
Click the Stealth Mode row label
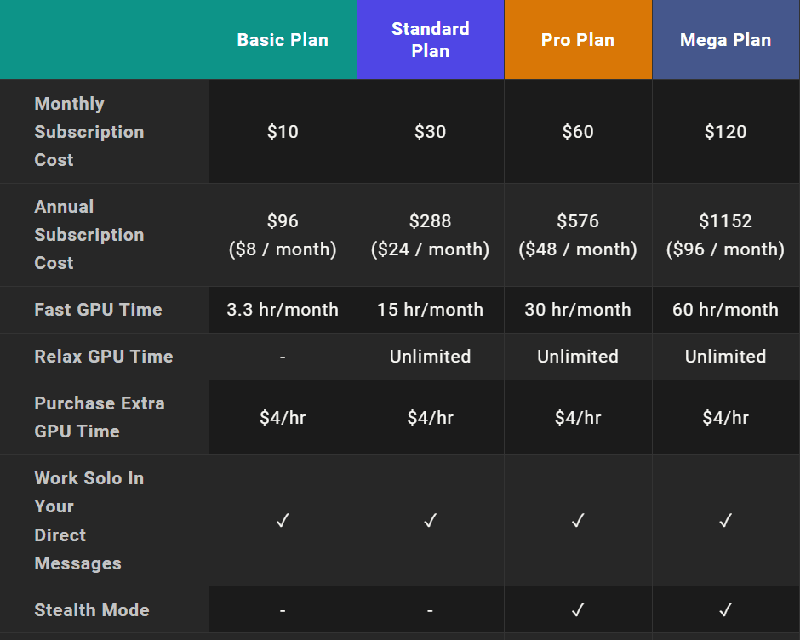tap(92, 610)
